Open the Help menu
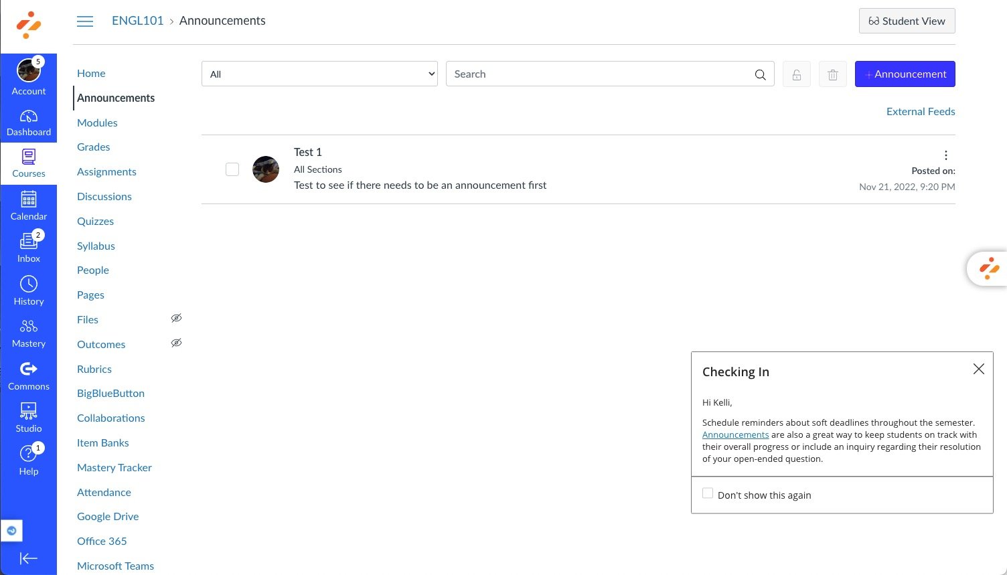This screenshot has width=1007, height=575. click(x=29, y=461)
